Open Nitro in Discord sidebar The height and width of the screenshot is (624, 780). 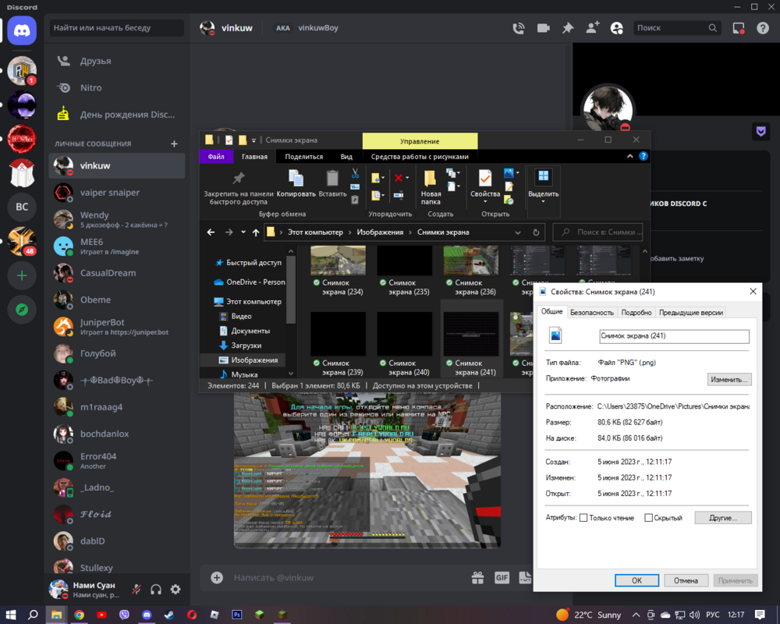point(118,87)
